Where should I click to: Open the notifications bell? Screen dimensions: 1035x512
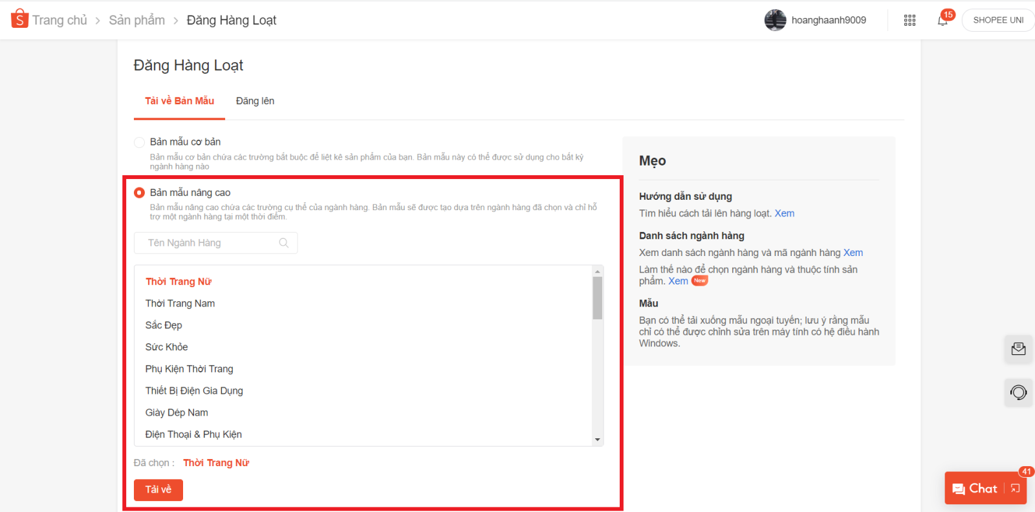[x=942, y=20]
